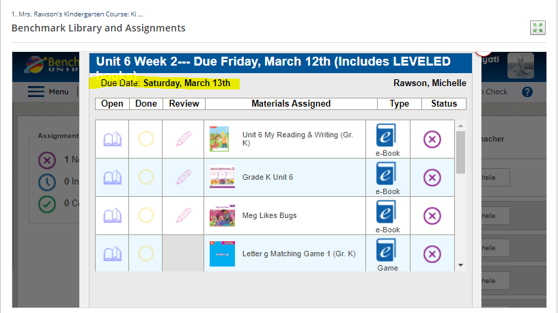The height and width of the screenshot is (313, 558).
Task: Mark Unit 6 My Reading & Writing done
Action: coord(146,139)
